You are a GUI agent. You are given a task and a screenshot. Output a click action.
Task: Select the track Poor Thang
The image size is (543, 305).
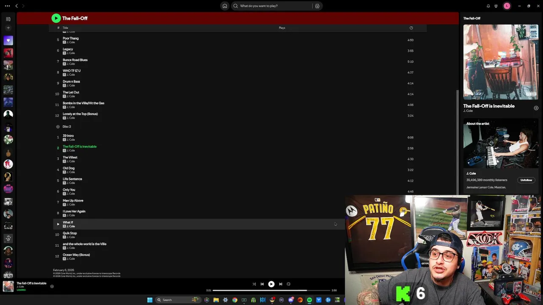(x=71, y=38)
